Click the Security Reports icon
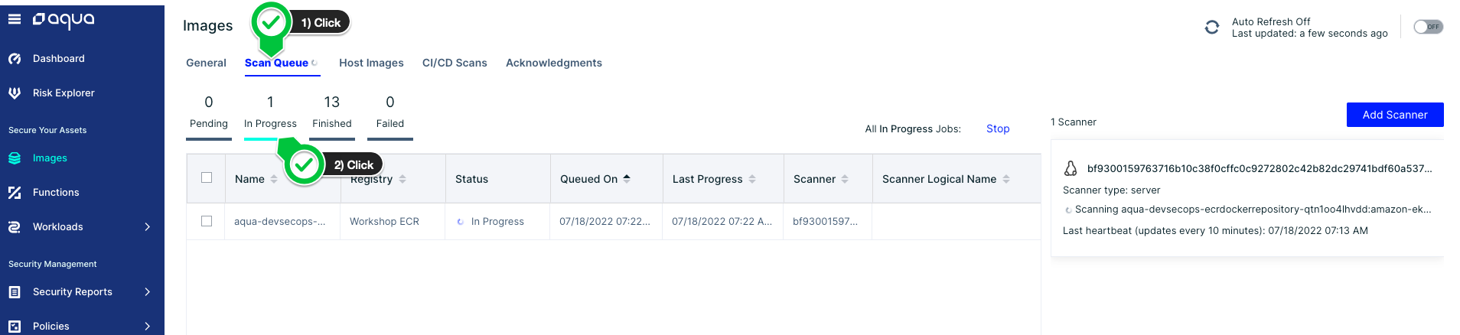The height and width of the screenshot is (335, 1460). click(x=15, y=292)
